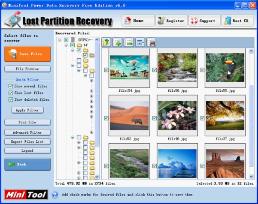Click the Support lifebuoy icon

[x=194, y=21]
